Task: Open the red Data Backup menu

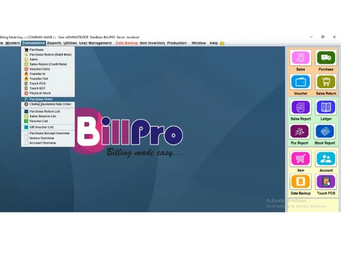Action: [127, 43]
